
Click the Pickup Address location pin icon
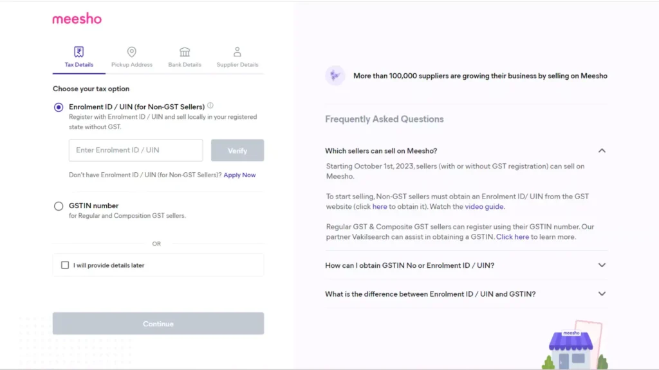click(x=132, y=52)
